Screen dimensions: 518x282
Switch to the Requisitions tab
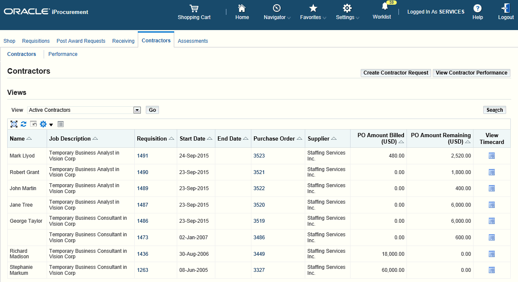[x=36, y=41]
